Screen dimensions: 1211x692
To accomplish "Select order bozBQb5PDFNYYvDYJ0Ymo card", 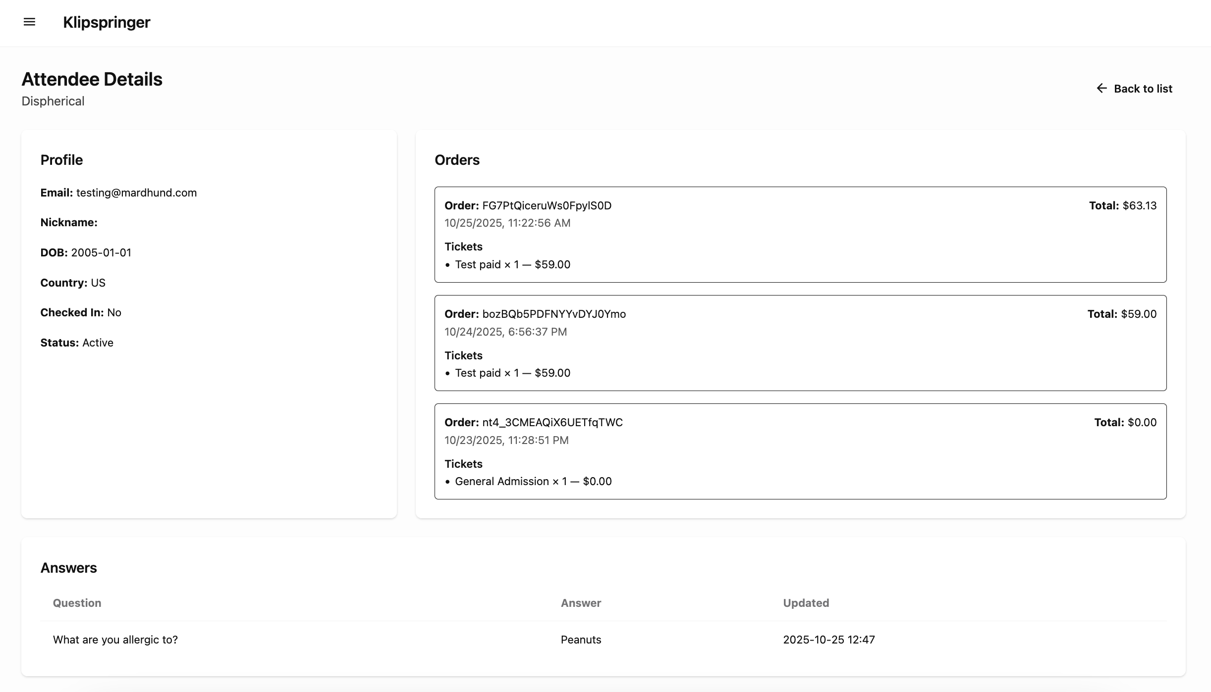I will [800, 343].
